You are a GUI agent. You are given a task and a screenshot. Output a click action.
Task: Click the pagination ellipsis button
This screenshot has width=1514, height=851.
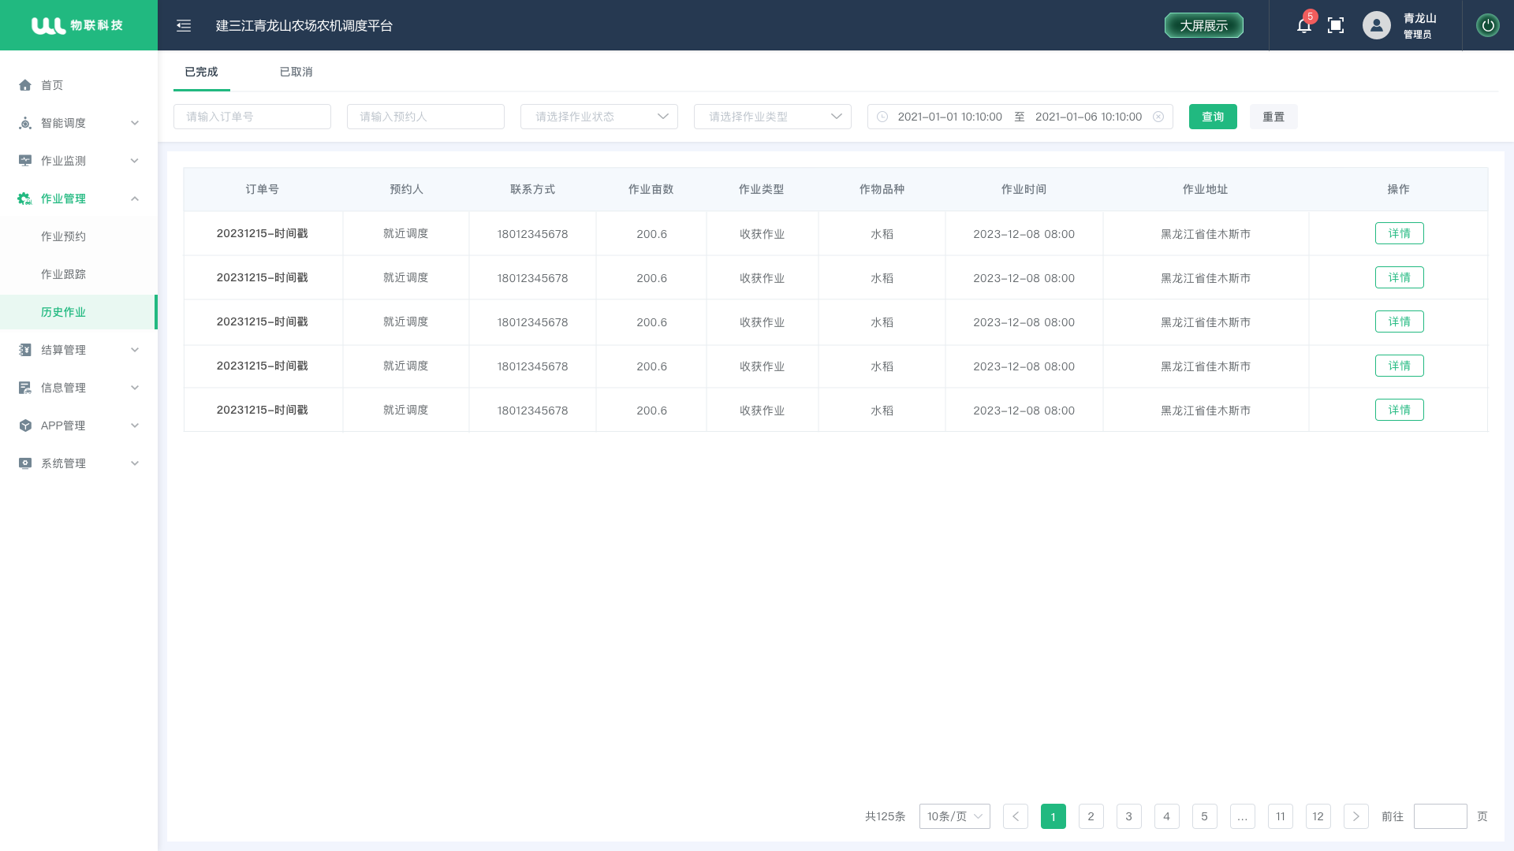point(1243,816)
